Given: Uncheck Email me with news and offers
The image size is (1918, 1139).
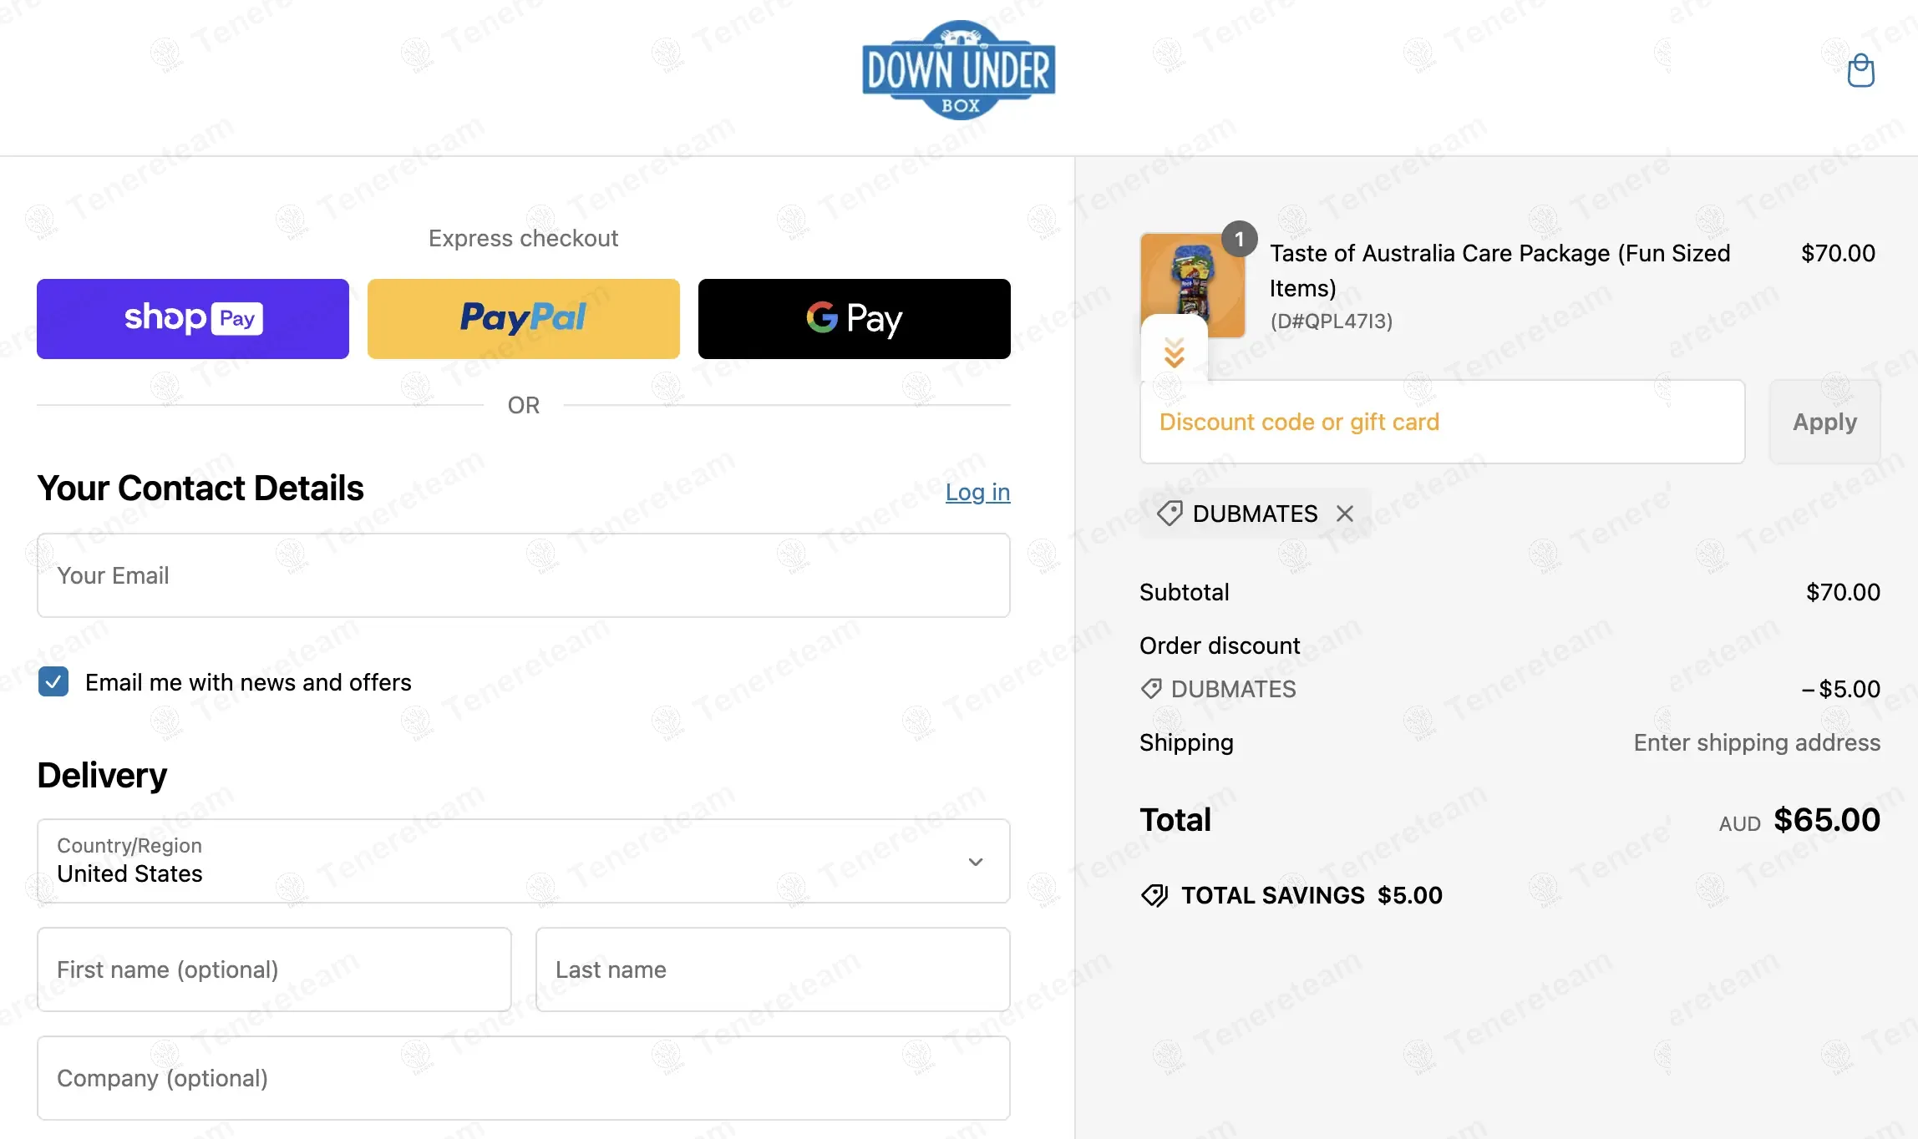Looking at the screenshot, I should (x=53, y=682).
